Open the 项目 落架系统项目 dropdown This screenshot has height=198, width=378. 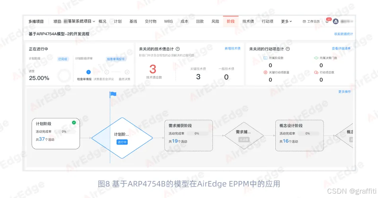pyautogui.click(x=74, y=21)
